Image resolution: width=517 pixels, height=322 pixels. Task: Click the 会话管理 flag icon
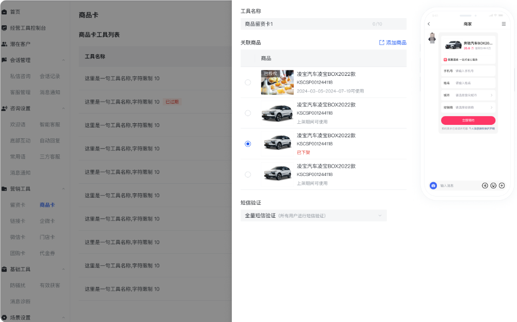click(4, 60)
